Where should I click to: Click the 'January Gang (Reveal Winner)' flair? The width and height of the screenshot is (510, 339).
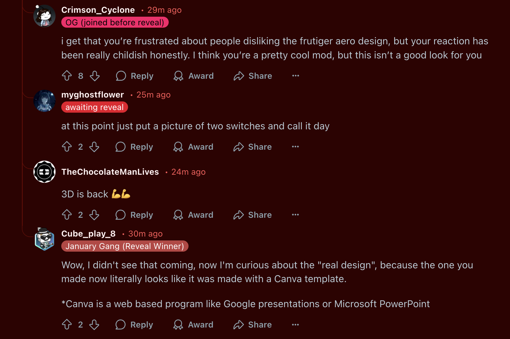click(x=125, y=246)
